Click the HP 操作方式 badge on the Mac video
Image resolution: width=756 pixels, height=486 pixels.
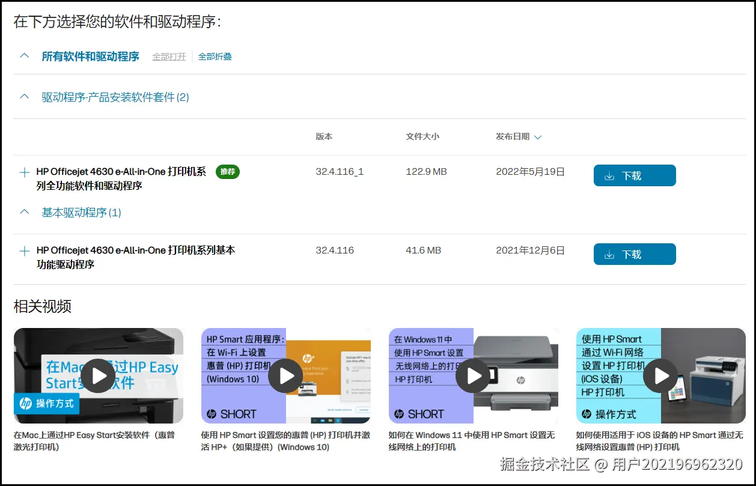pos(47,404)
